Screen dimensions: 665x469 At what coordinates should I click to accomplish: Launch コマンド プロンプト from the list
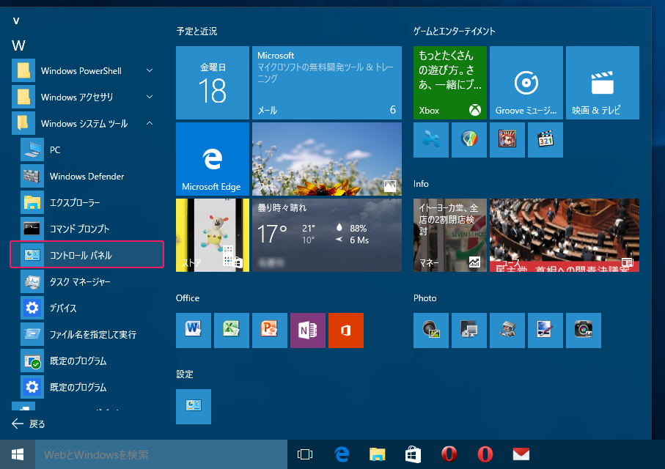(87, 229)
